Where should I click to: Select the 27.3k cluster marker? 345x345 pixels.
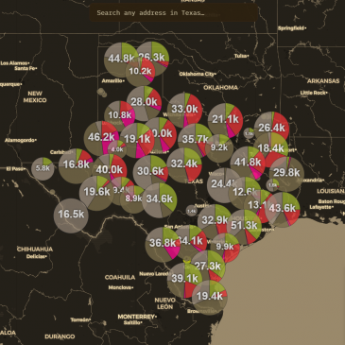pos(208,267)
